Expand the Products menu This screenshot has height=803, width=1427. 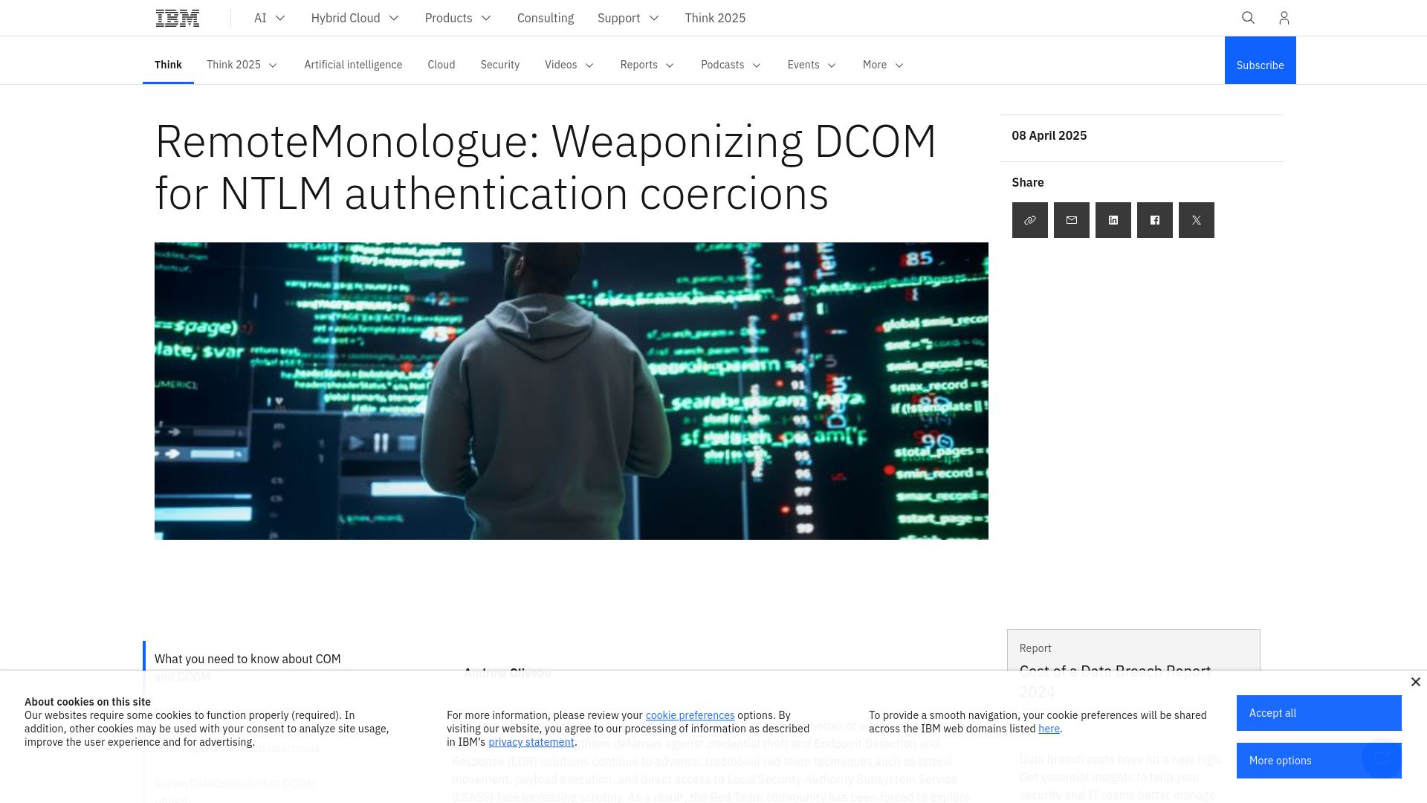coord(458,18)
